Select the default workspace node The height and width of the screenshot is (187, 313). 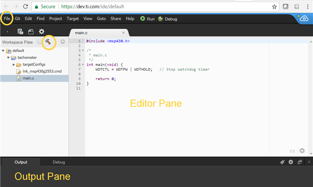click(18, 50)
